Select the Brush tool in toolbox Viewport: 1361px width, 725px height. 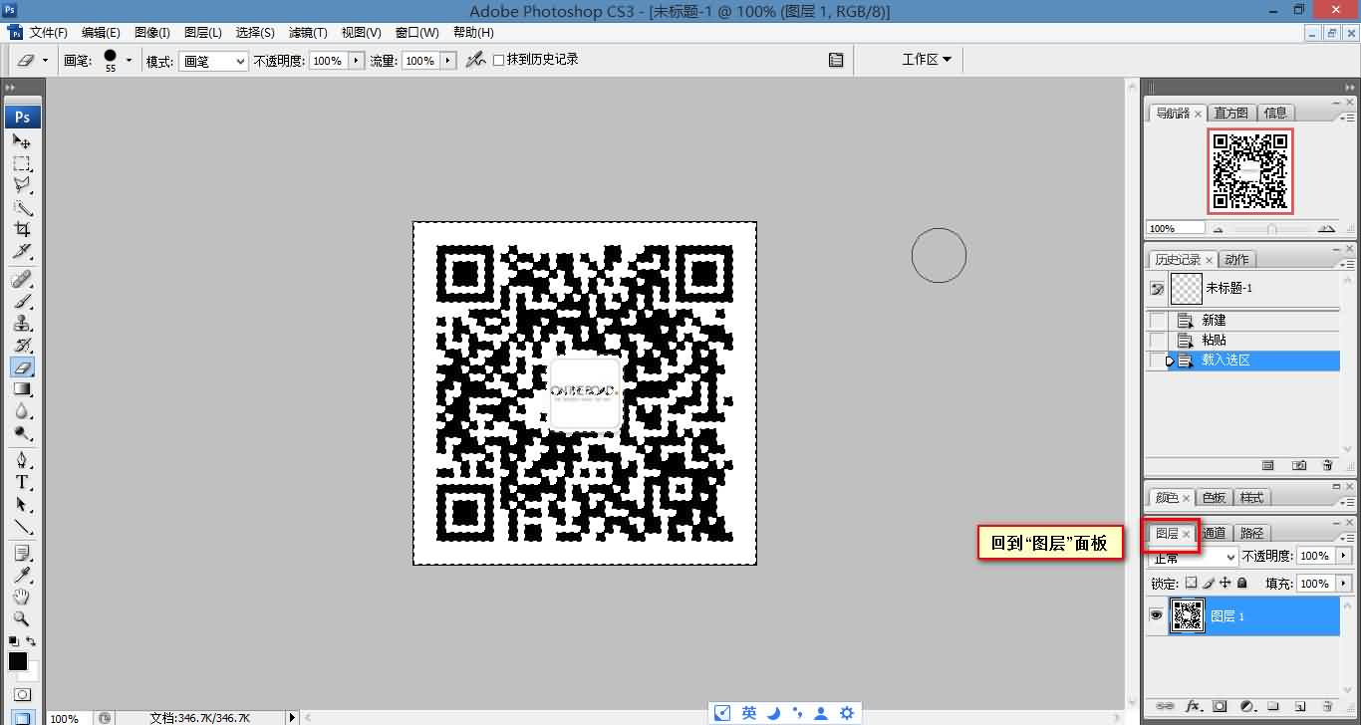[22, 301]
